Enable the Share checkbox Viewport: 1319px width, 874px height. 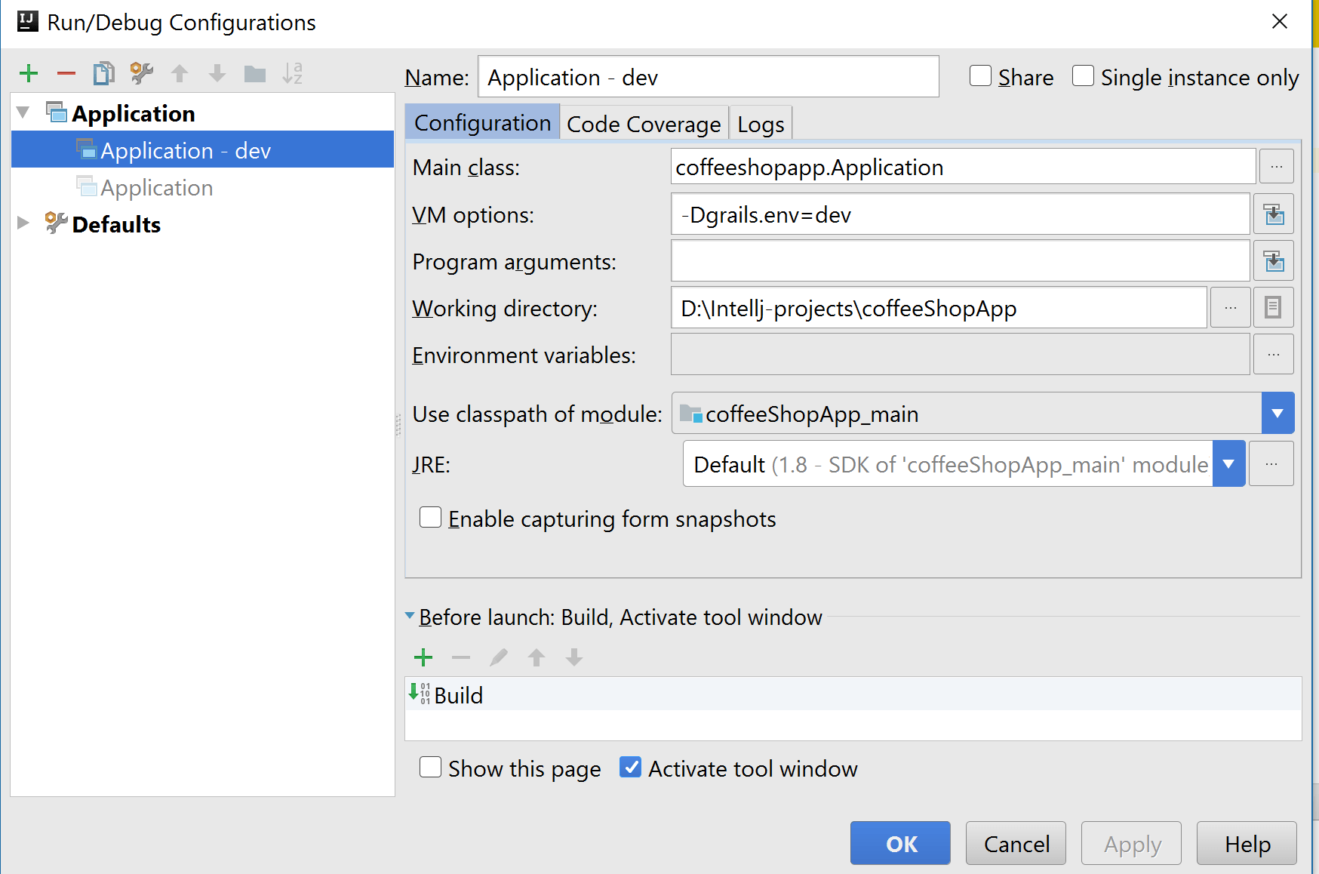coord(980,76)
